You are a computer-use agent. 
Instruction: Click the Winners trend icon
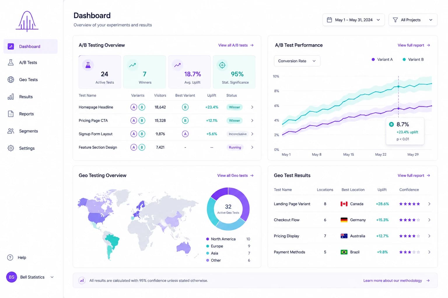[132, 65]
